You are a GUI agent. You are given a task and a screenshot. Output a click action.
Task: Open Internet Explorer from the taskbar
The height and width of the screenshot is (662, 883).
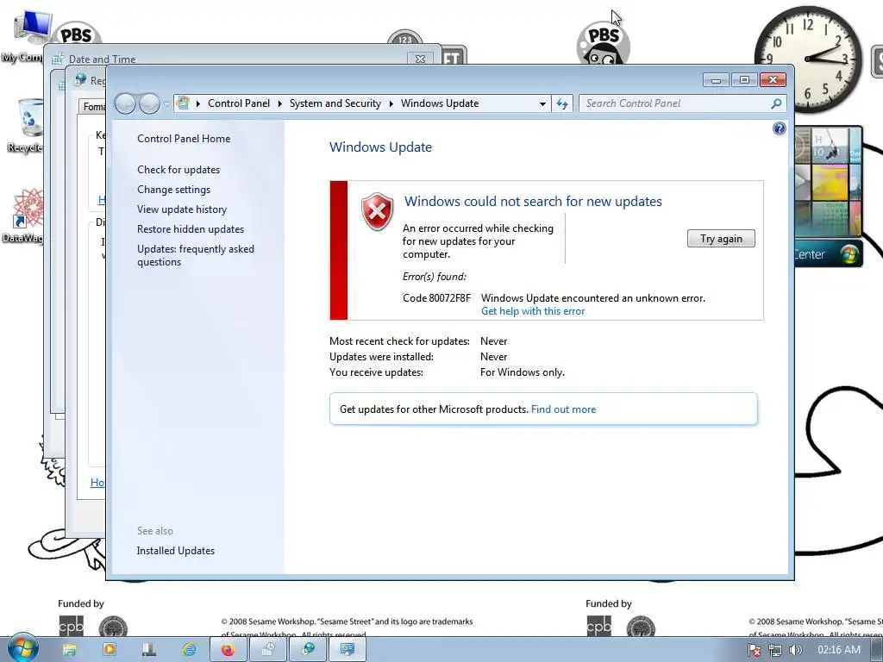tap(189, 650)
